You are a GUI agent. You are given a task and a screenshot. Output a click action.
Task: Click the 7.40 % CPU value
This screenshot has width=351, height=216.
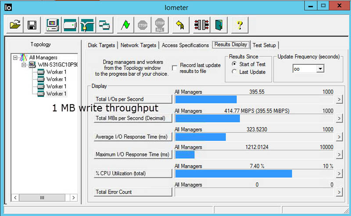pyautogui.click(x=257, y=166)
